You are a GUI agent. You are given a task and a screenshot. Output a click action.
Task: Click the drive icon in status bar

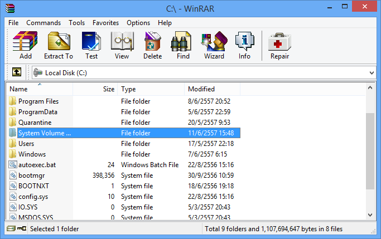pyautogui.click(x=11, y=228)
